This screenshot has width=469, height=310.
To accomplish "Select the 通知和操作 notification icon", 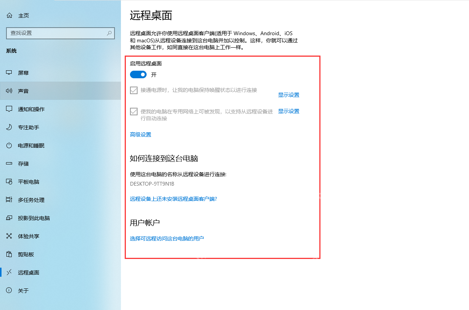I will tap(9, 109).
